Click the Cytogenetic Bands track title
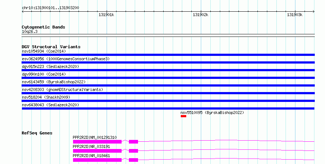The width and height of the screenshot is (325, 164). [x=43, y=27]
